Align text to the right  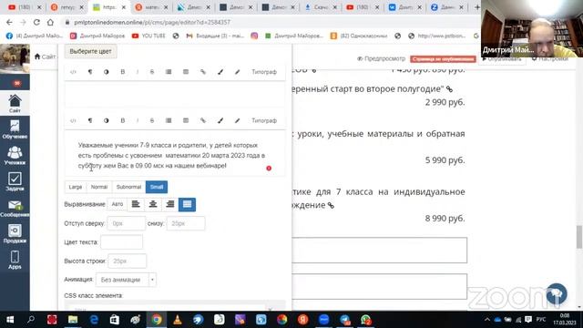(x=170, y=204)
